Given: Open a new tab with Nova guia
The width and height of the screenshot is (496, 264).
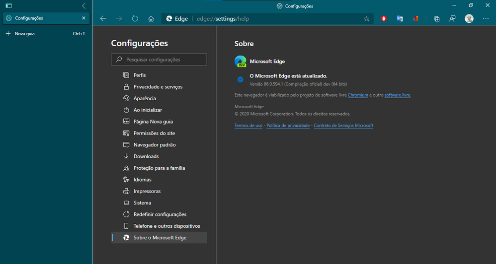Looking at the screenshot, I should pos(46,33).
